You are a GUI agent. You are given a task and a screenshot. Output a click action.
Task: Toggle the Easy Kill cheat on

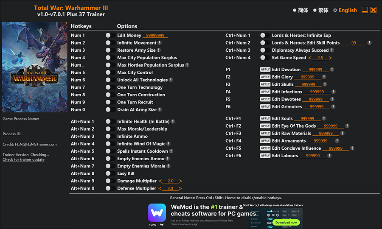(108, 173)
